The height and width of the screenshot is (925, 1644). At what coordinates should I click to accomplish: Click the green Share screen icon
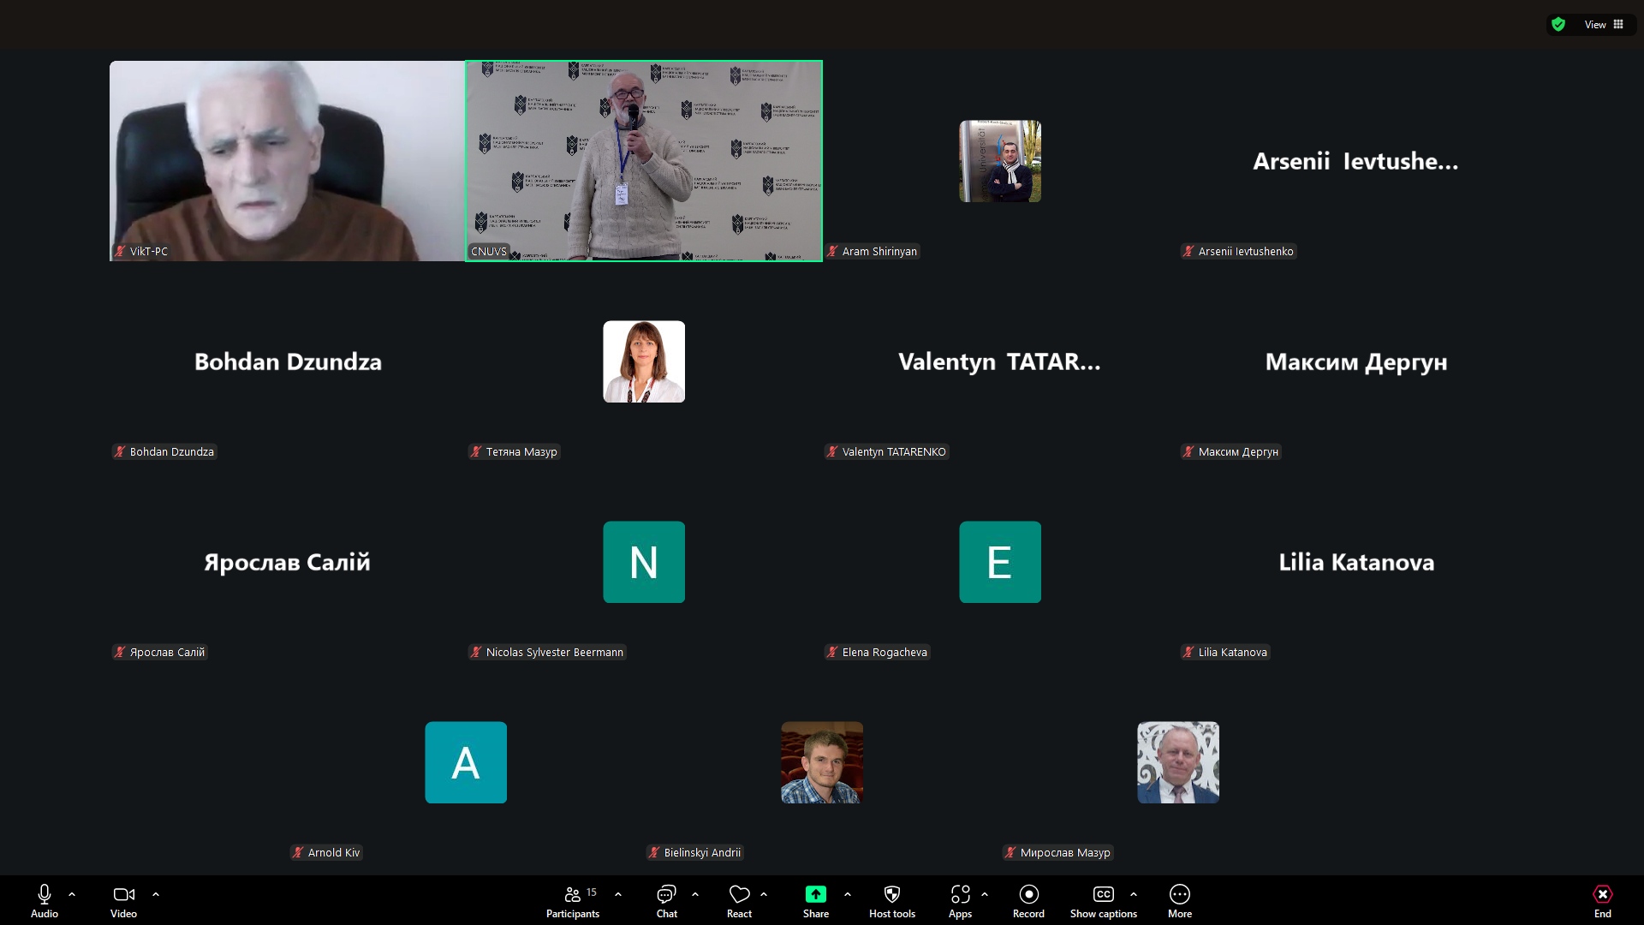click(x=815, y=895)
